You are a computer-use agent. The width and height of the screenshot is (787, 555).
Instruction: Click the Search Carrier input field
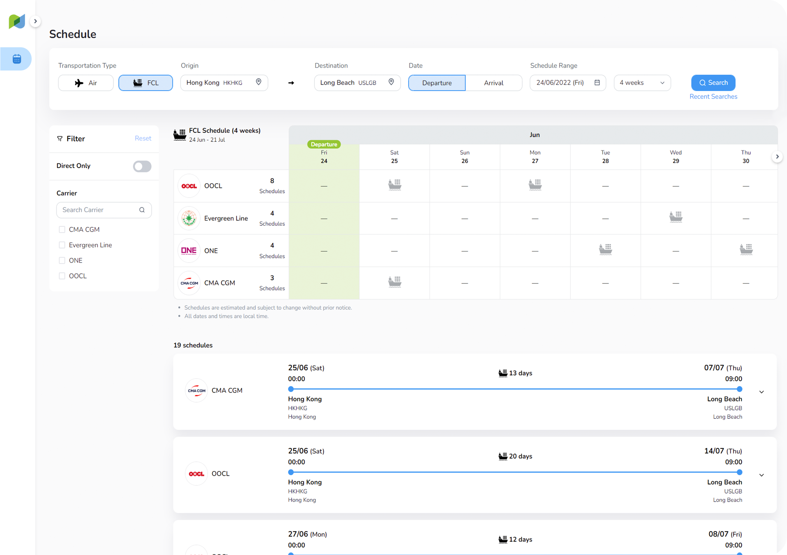click(x=99, y=210)
